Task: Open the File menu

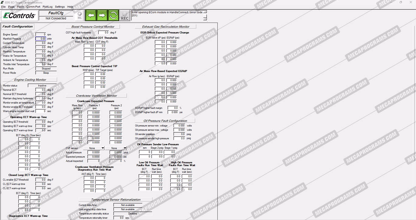Action: [3, 7]
